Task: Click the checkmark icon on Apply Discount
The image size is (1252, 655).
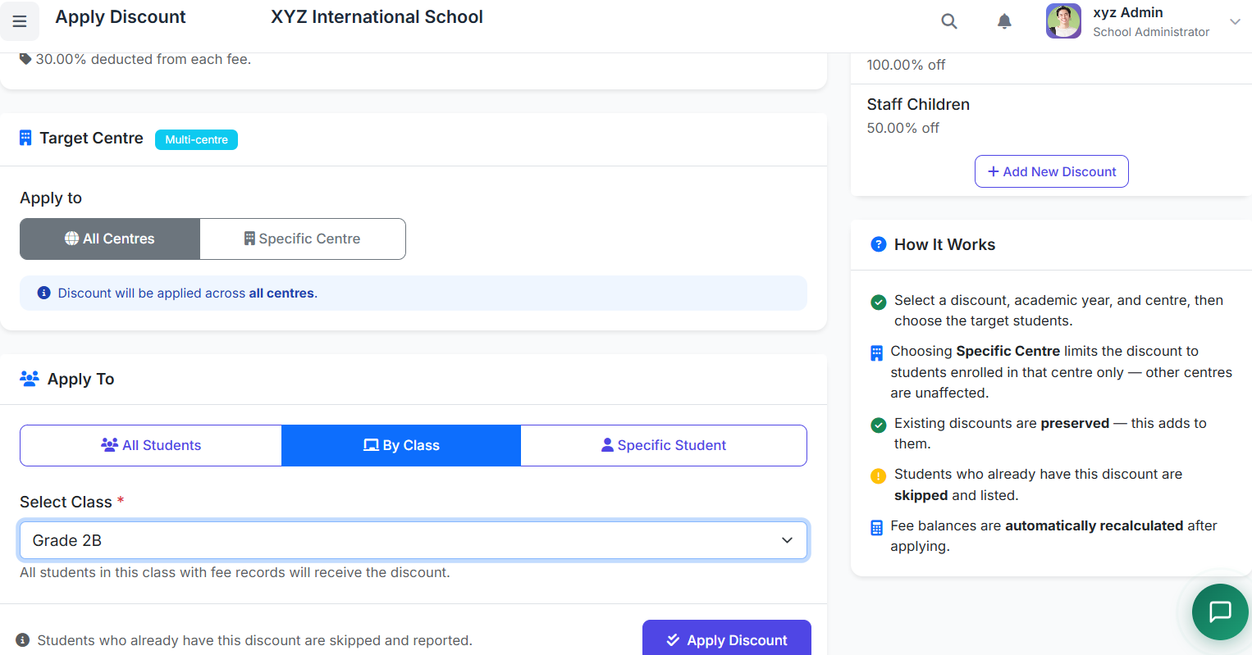Action: coord(673,640)
